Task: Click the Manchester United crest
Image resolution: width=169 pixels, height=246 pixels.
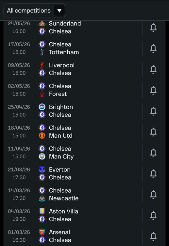Action: pos(42,135)
